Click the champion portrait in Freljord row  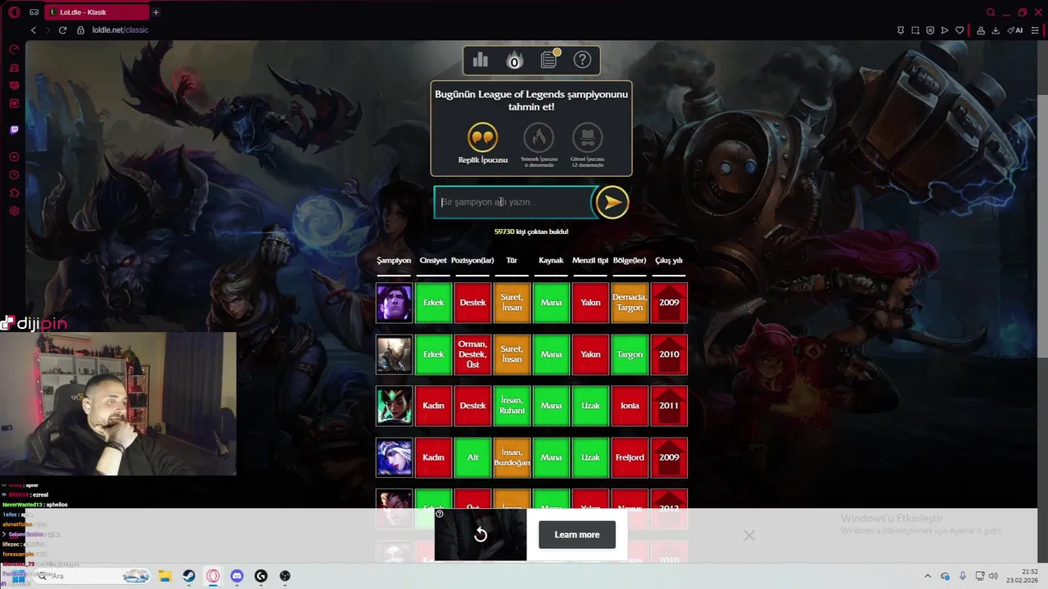click(394, 457)
